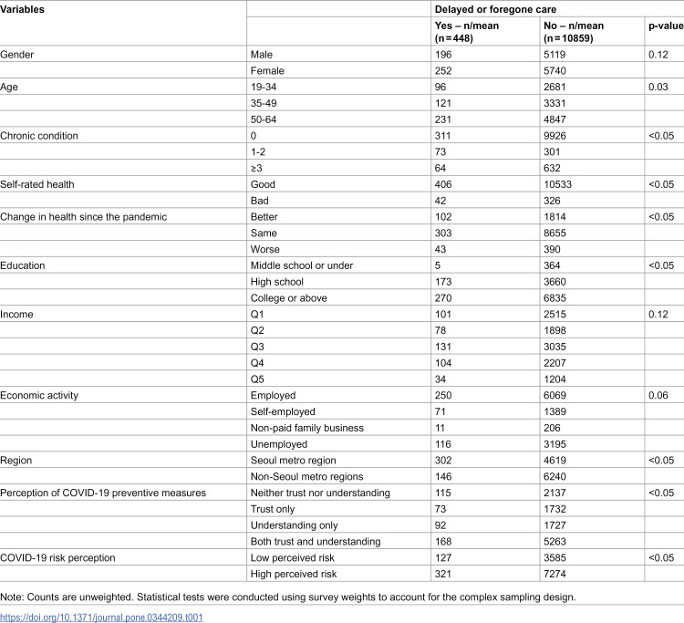684x623 pixels.
Task: Open the doi.org journal.pone link
Action: [101, 618]
